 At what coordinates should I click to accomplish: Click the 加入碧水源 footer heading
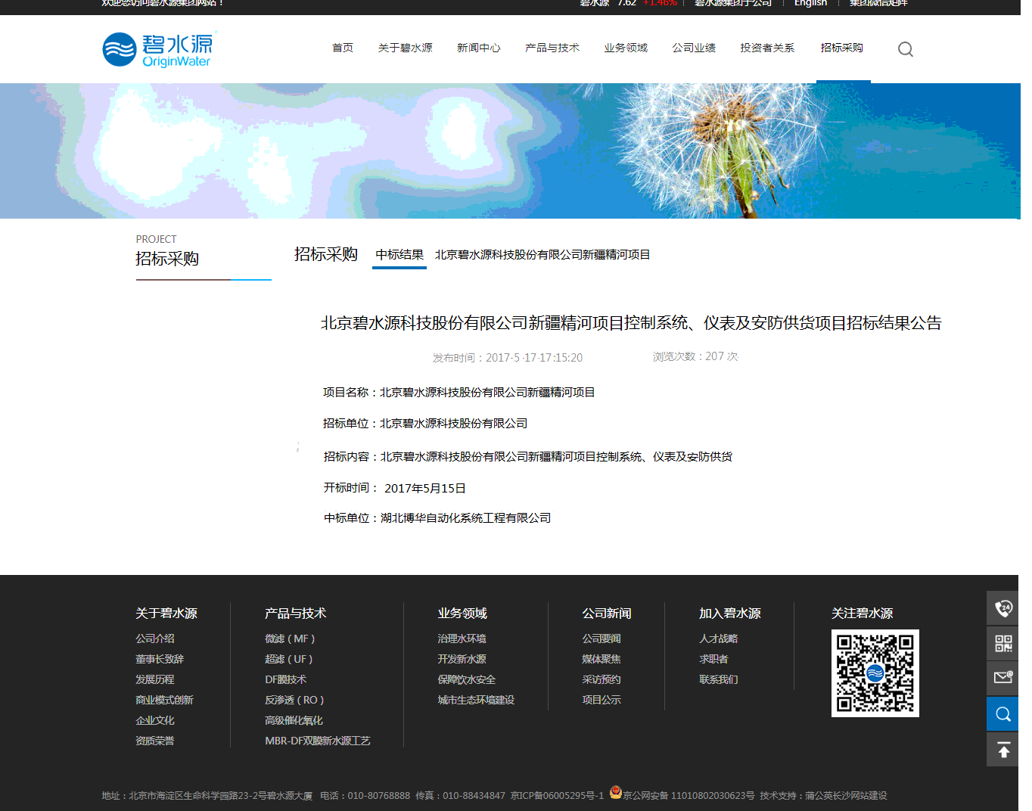(730, 613)
